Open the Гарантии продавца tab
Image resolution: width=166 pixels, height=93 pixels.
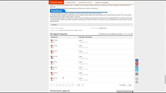click(x=102, y=2)
